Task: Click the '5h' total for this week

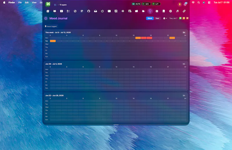Action: coord(184,32)
